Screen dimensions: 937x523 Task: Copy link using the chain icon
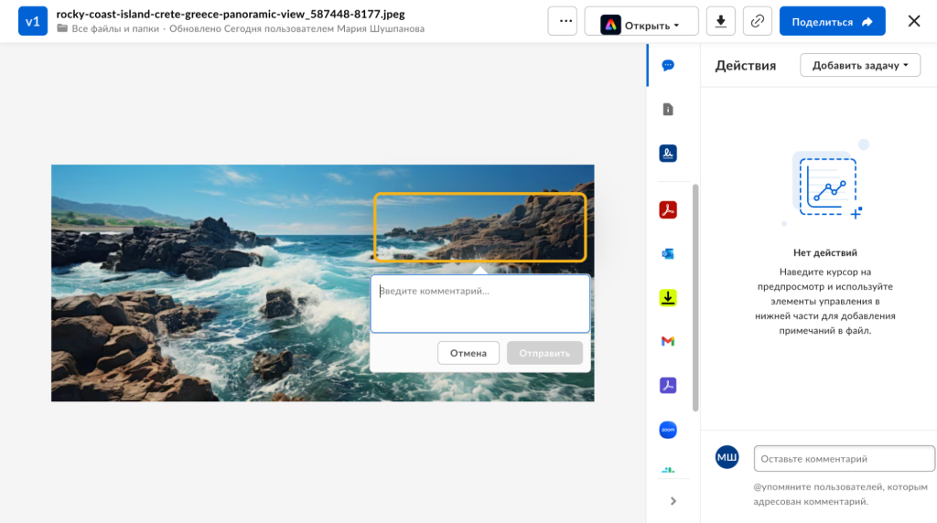click(x=757, y=21)
